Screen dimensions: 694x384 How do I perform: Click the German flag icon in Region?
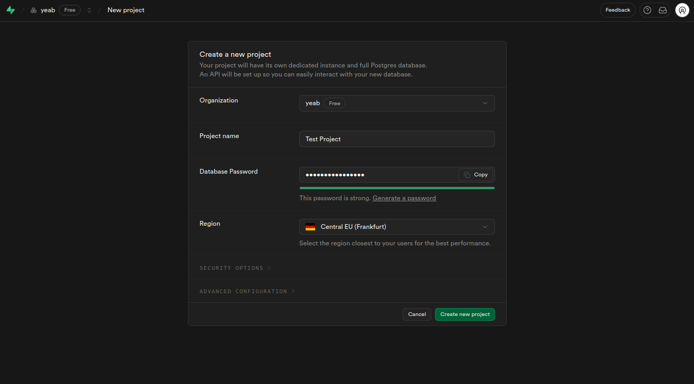click(310, 227)
